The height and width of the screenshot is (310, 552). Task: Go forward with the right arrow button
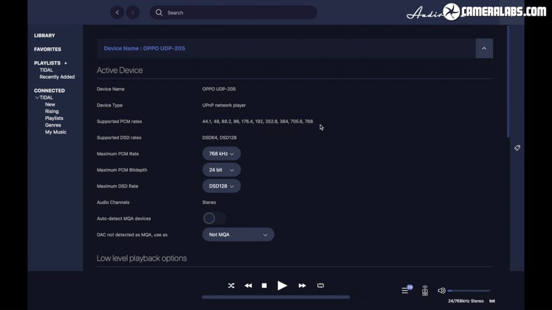pyautogui.click(x=133, y=13)
